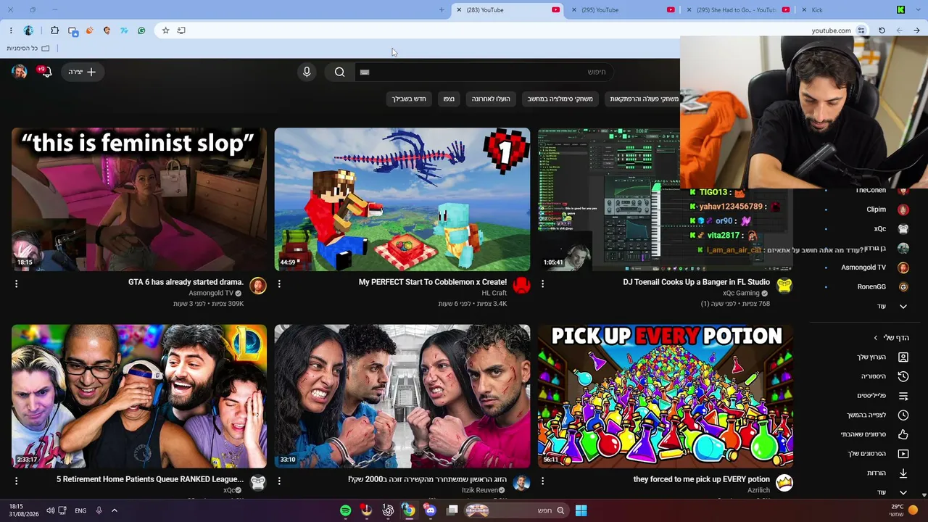
Task: Open the Chrome extensions puzzle icon
Action: tap(54, 30)
